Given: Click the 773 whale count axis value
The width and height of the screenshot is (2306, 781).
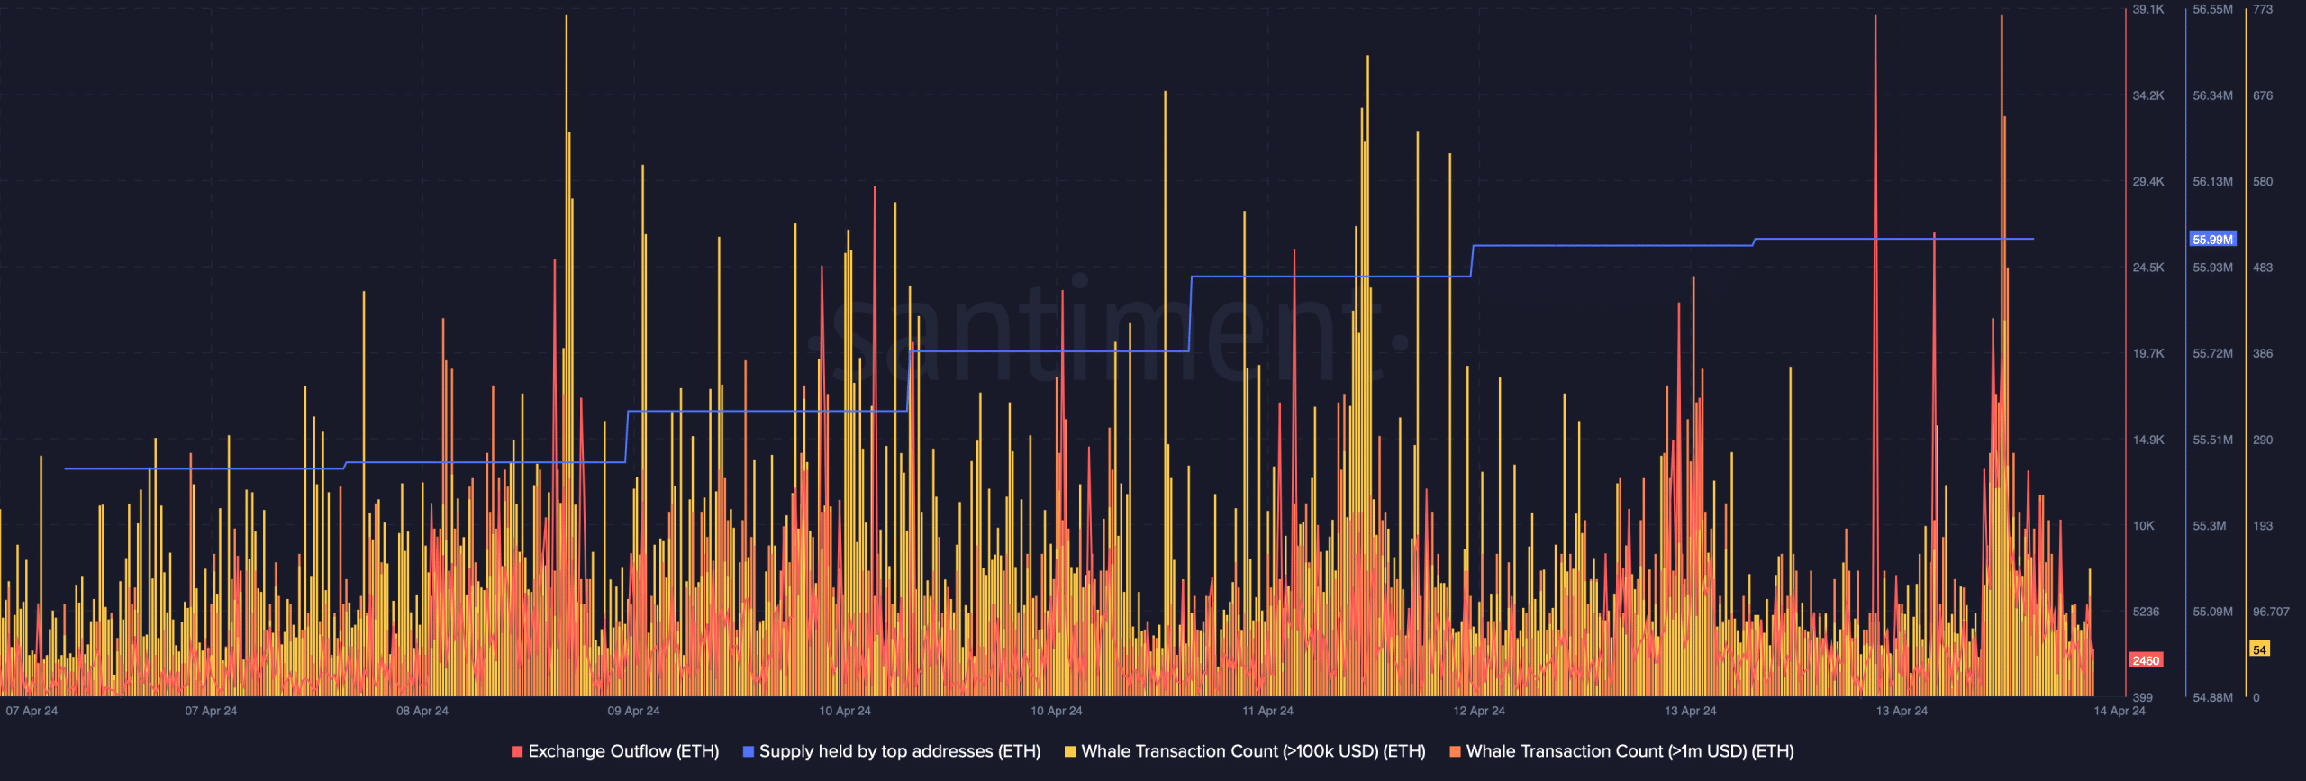Looking at the screenshot, I should tap(2263, 9).
